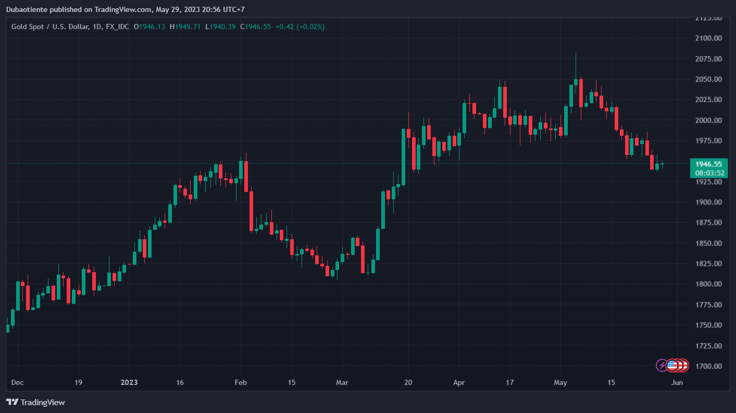Click the TradingView logo in bottom-left corner
The height and width of the screenshot is (413, 736).
(x=35, y=402)
